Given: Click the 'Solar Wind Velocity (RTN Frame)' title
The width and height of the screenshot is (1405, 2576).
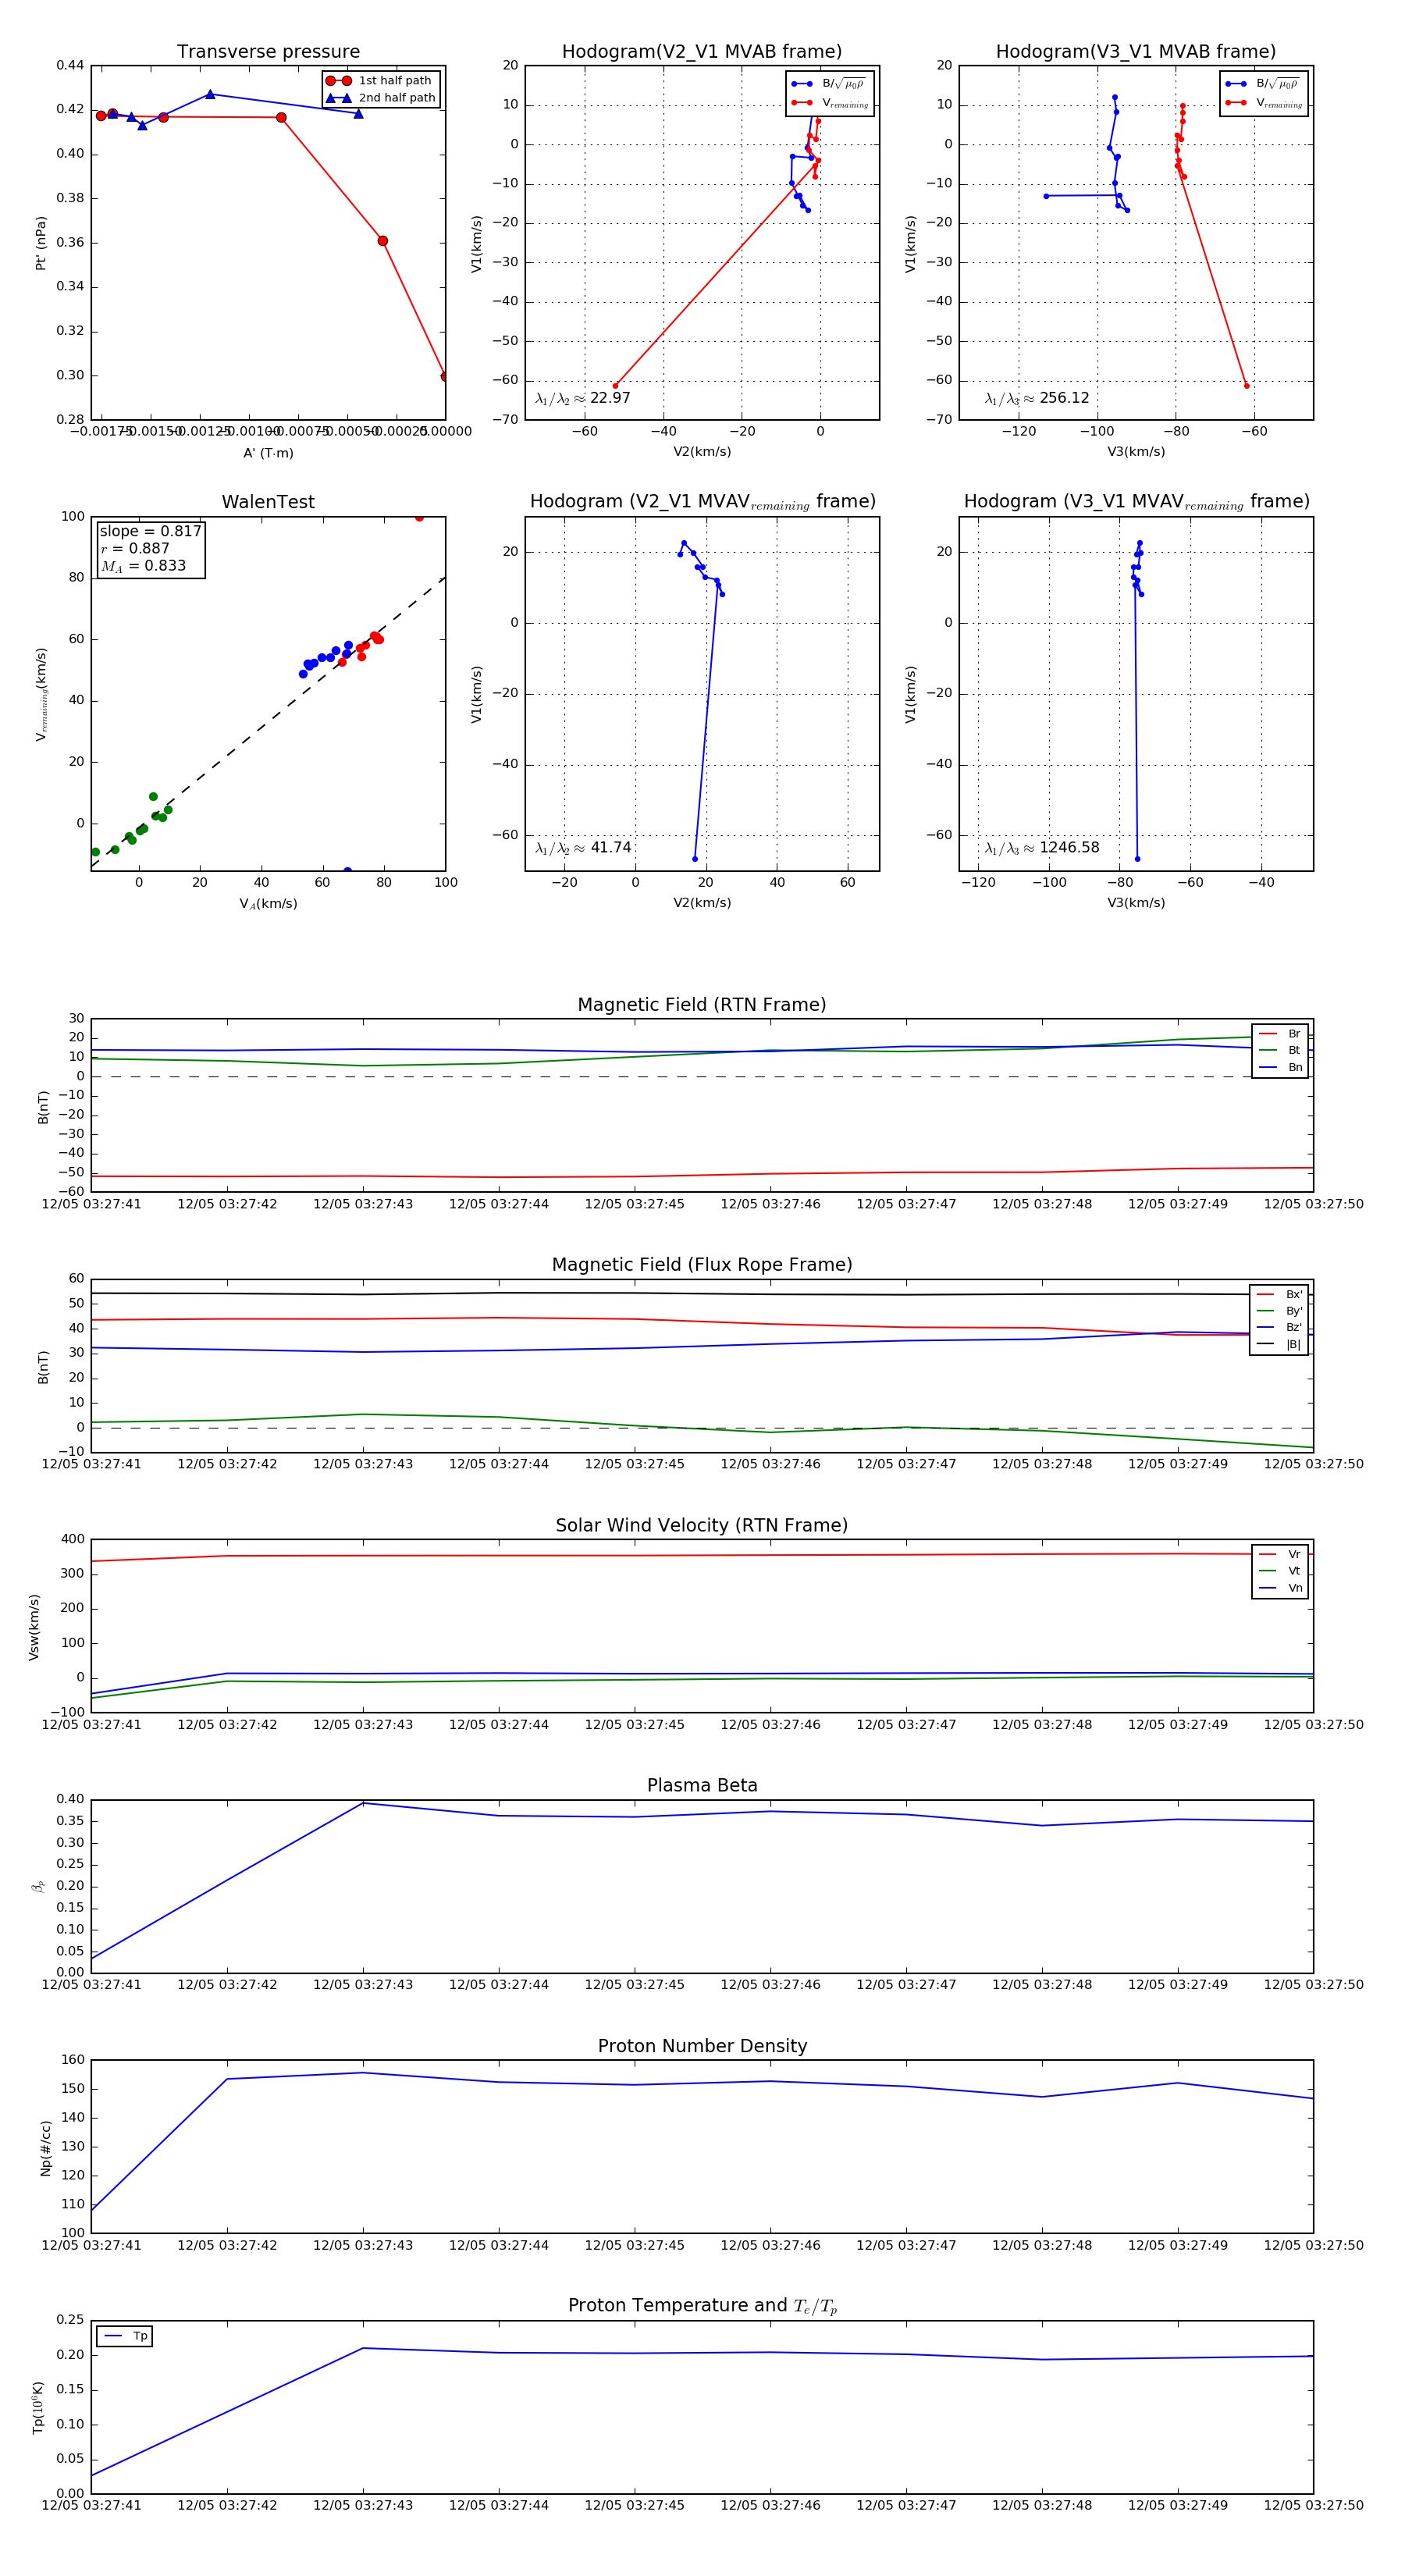Looking at the screenshot, I should tap(702, 1525).
